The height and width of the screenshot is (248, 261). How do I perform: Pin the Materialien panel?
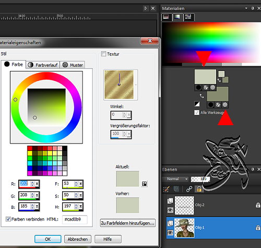(x=253, y=8)
